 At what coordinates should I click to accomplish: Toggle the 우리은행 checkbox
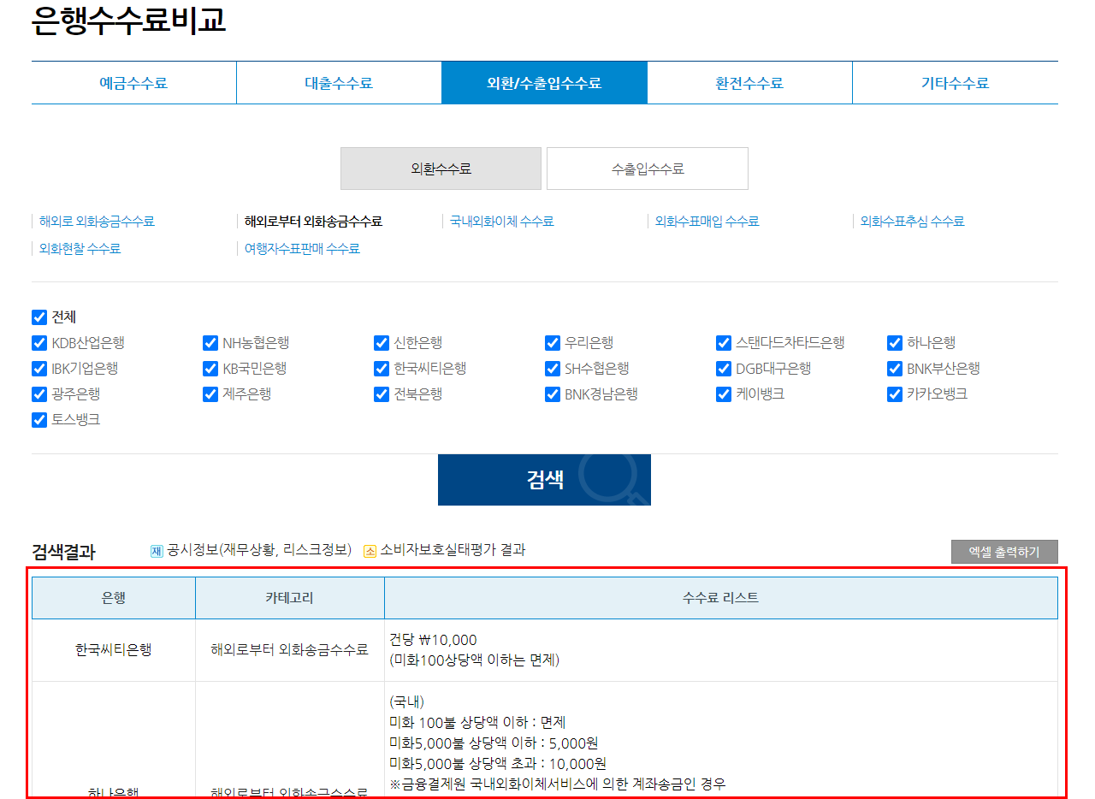click(x=553, y=343)
